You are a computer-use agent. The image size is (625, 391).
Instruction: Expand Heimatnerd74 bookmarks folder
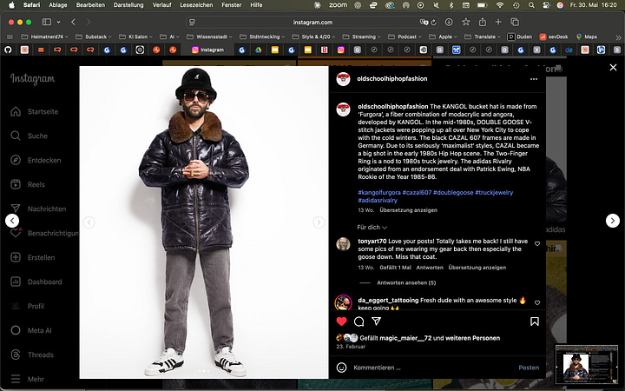click(44, 36)
